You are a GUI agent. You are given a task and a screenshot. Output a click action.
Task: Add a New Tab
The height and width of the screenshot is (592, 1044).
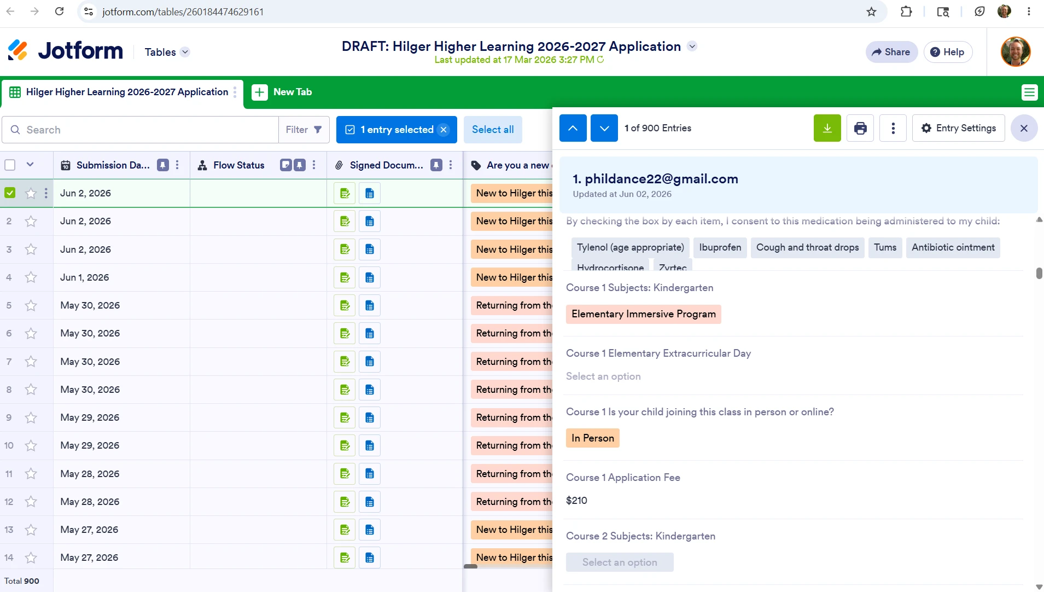[282, 92]
